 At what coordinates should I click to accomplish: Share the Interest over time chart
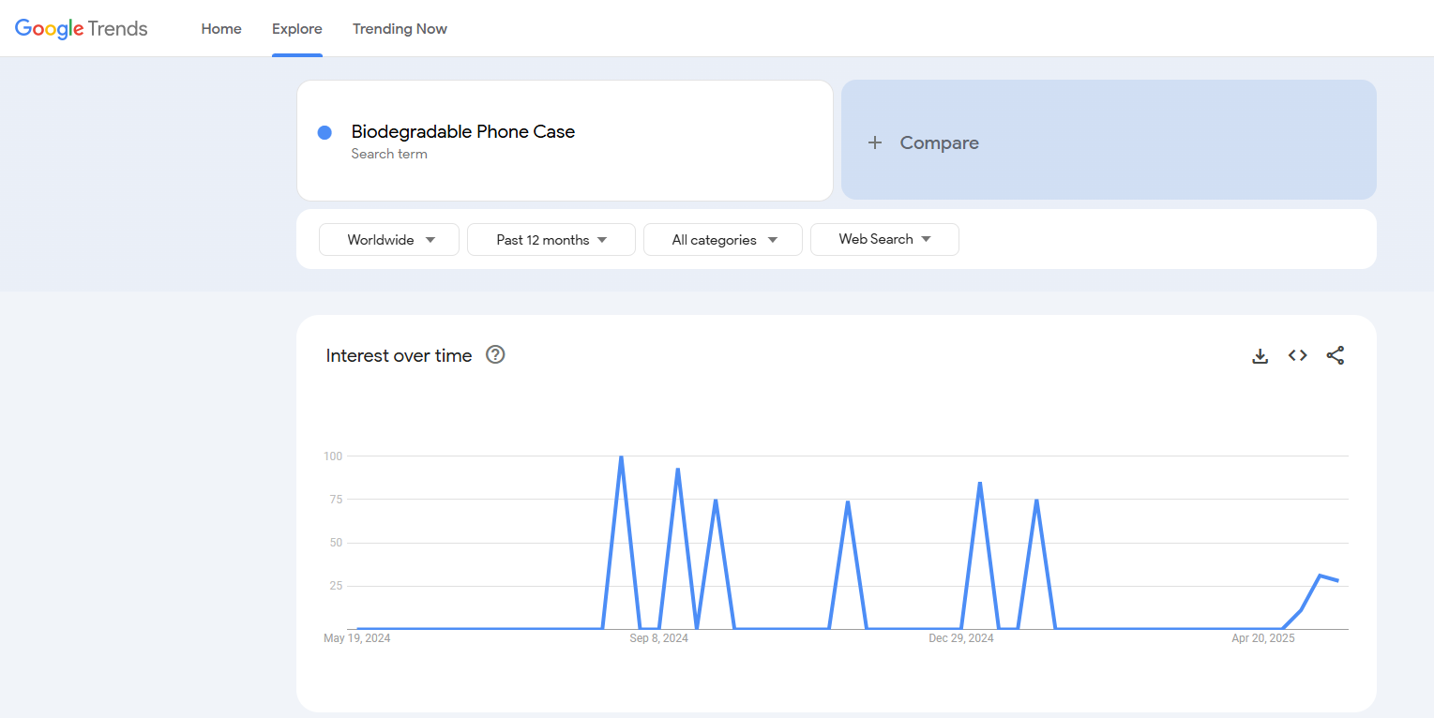pyautogui.click(x=1336, y=355)
